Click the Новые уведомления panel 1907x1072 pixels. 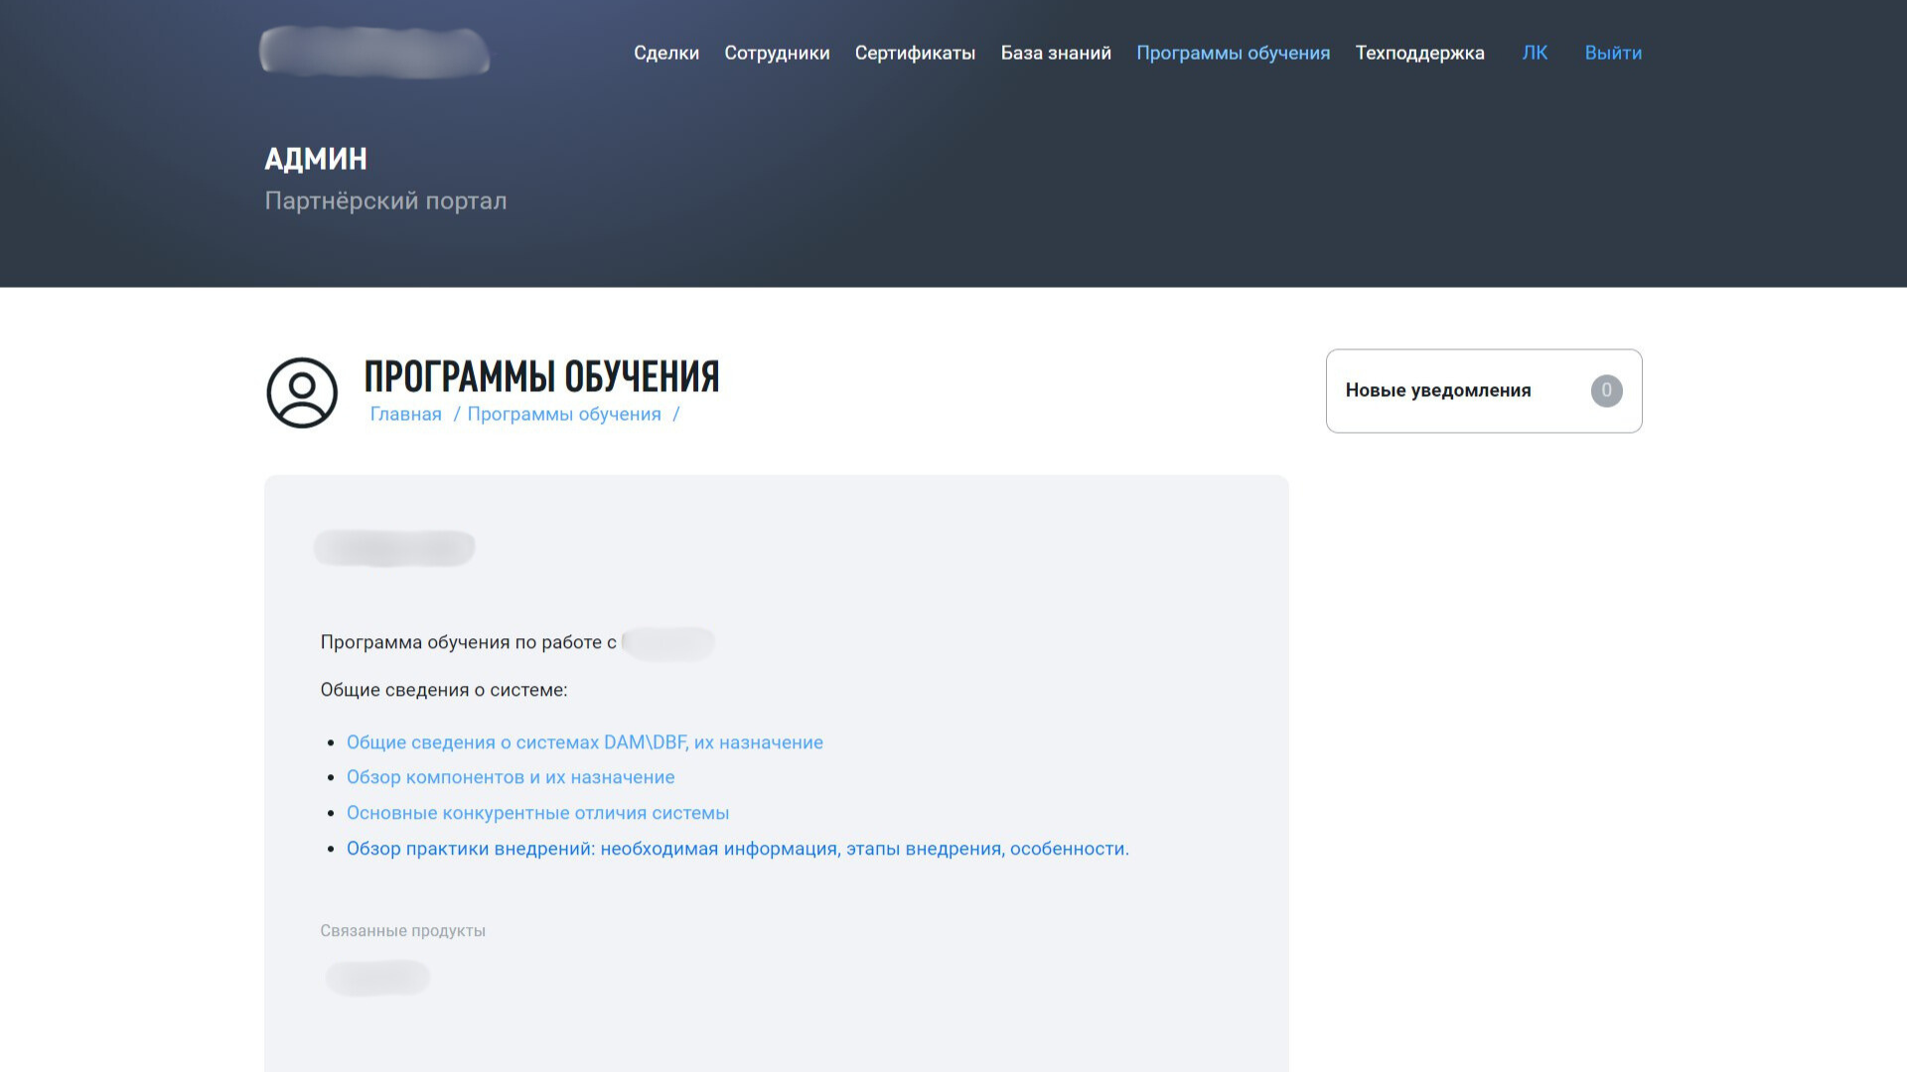pyautogui.click(x=1437, y=391)
